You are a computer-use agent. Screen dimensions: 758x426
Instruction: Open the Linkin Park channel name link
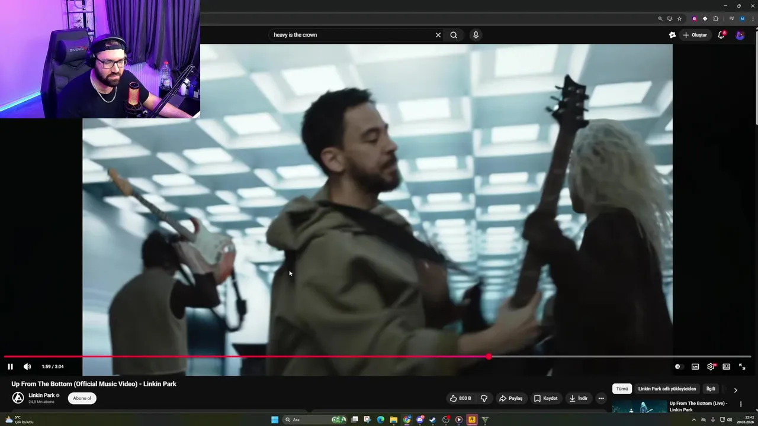41,395
